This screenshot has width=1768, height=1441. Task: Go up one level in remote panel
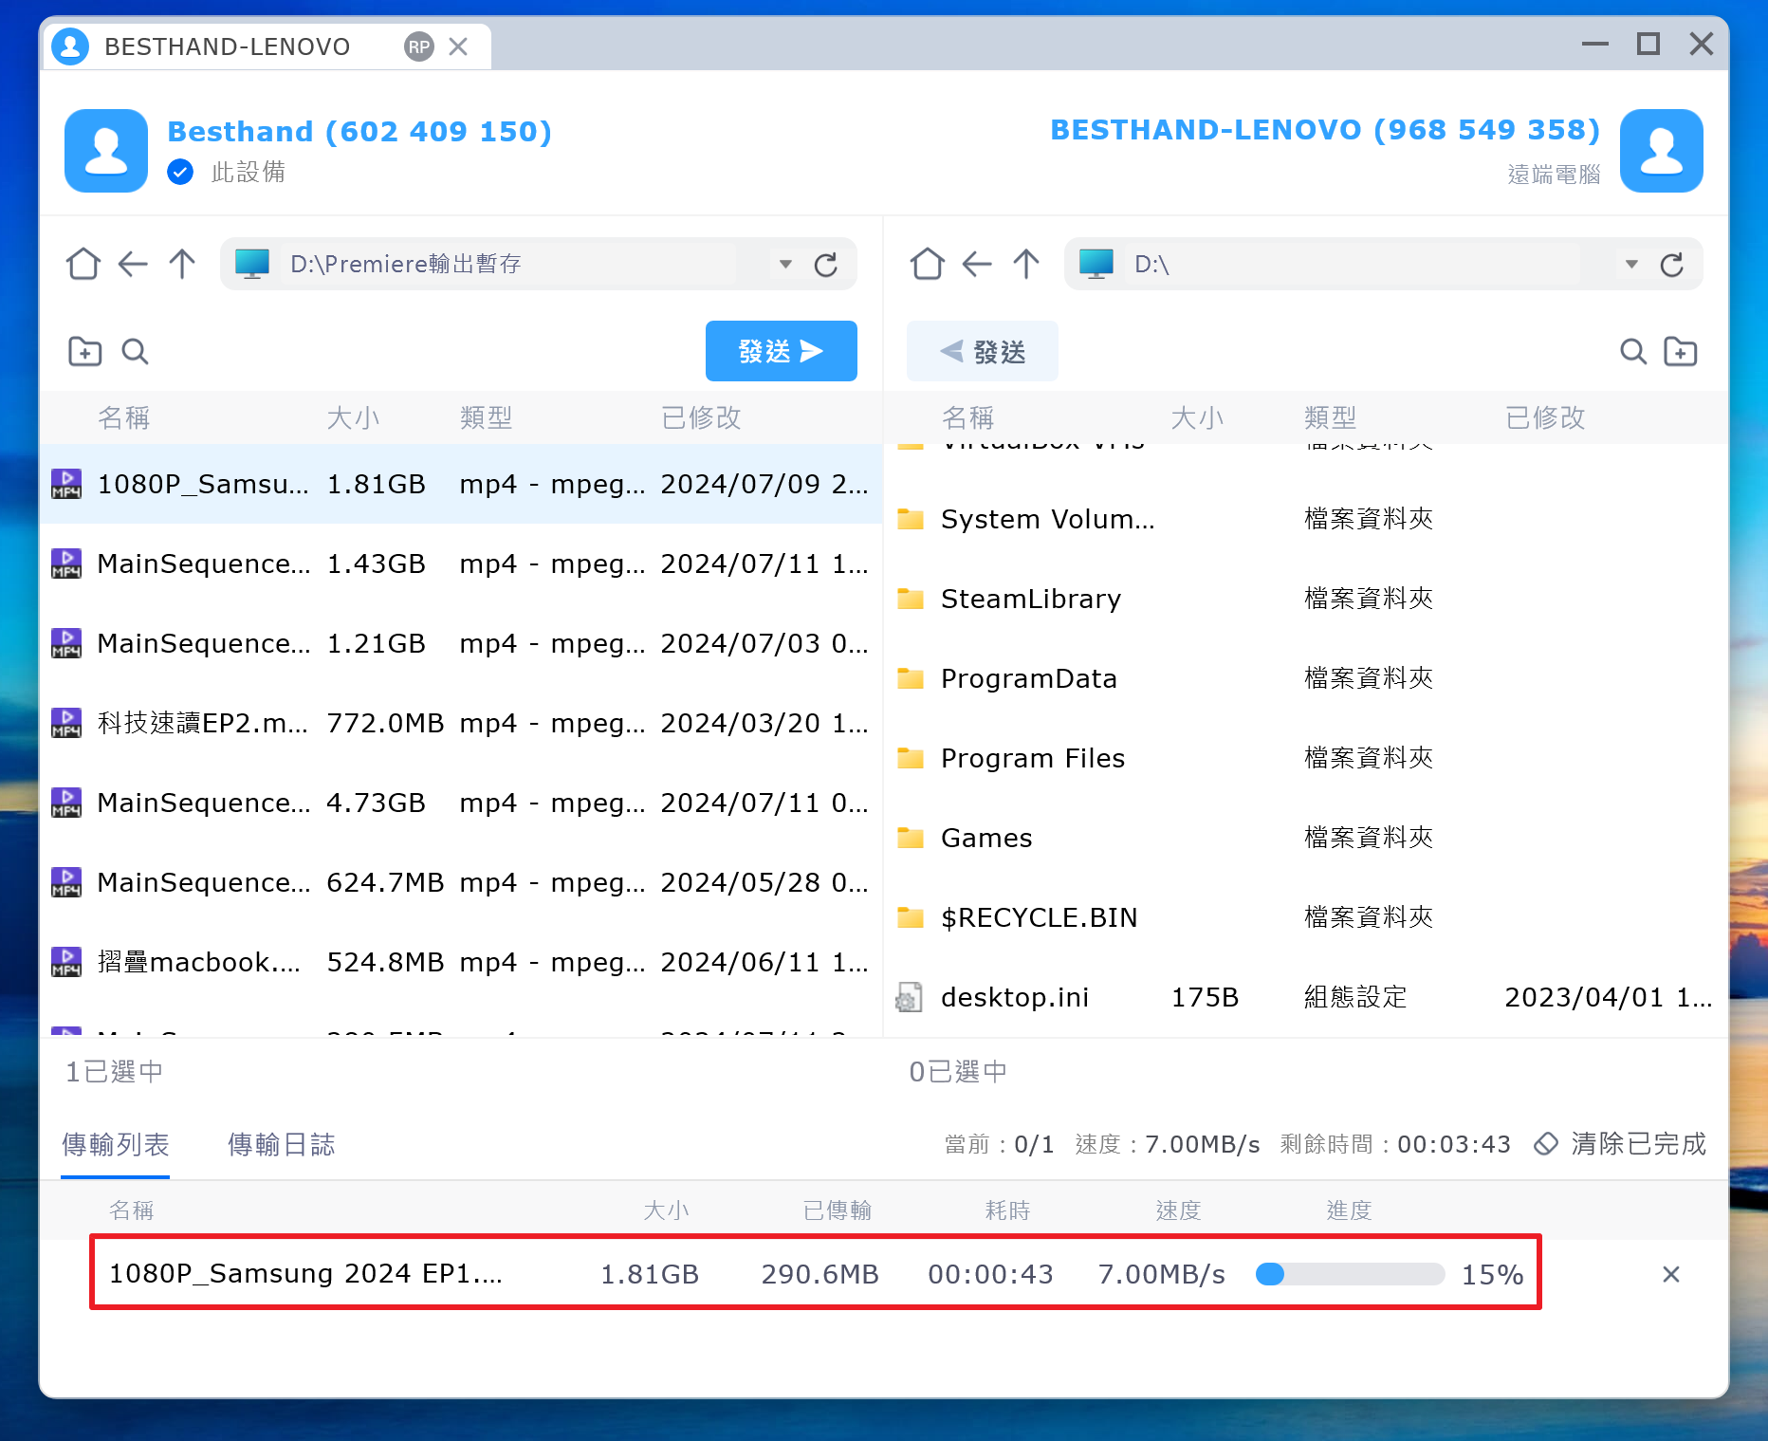pos(1026,264)
